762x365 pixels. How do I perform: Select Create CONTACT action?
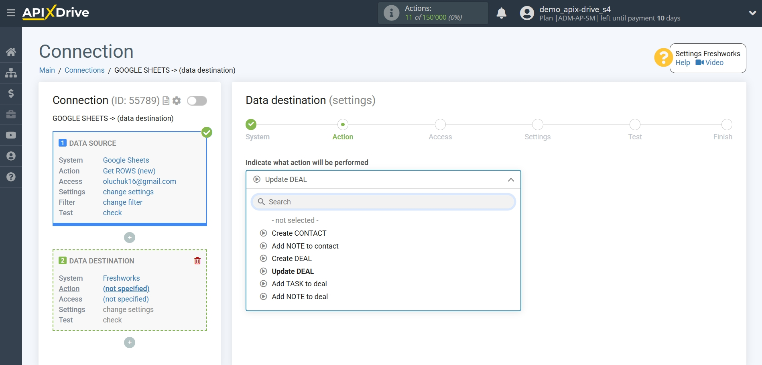pos(299,233)
